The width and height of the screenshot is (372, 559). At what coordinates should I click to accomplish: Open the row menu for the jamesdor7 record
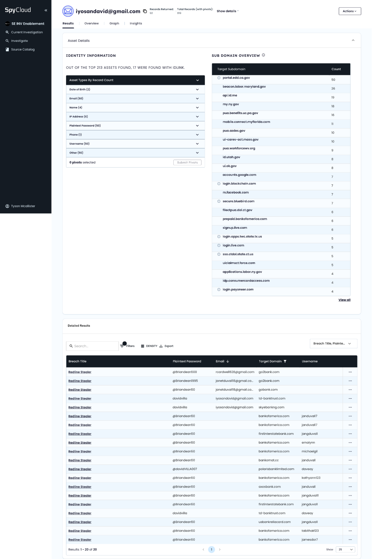(x=350, y=539)
